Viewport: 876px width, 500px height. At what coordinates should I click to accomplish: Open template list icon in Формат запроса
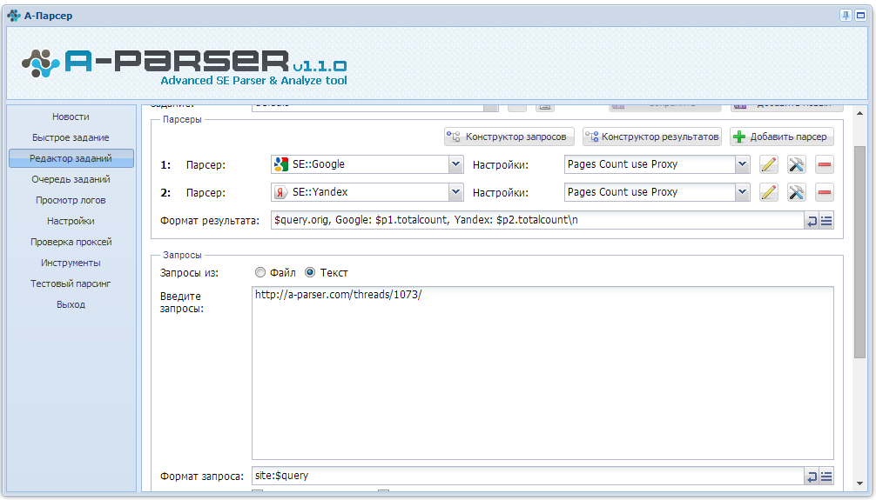pos(826,477)
